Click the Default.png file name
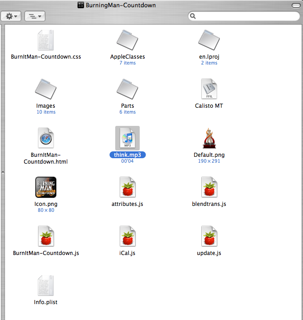The image size is (303, 320). (x=209, y=155)
